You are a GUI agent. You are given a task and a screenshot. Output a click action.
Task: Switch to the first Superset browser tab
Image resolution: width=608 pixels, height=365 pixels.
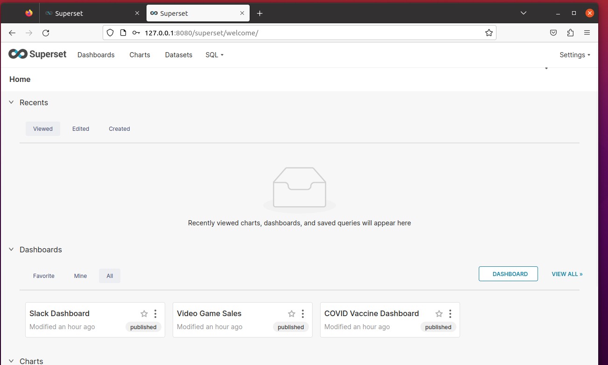click(x=92, y=14)
